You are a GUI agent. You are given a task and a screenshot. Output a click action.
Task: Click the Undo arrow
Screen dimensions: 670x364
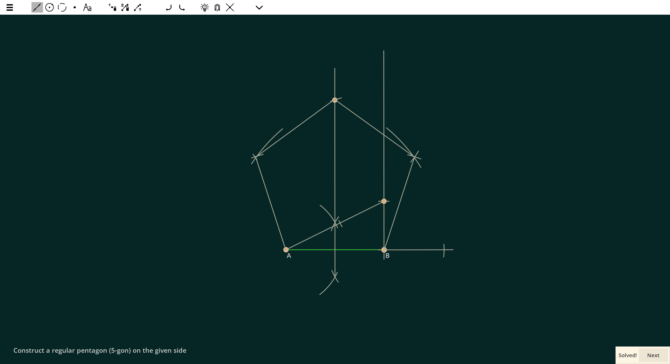click(x=169, y=7)
